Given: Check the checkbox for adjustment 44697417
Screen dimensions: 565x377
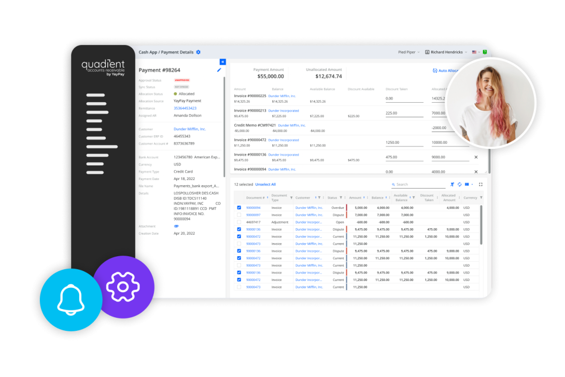Looking at the screenshot, I should coord(239,222).
